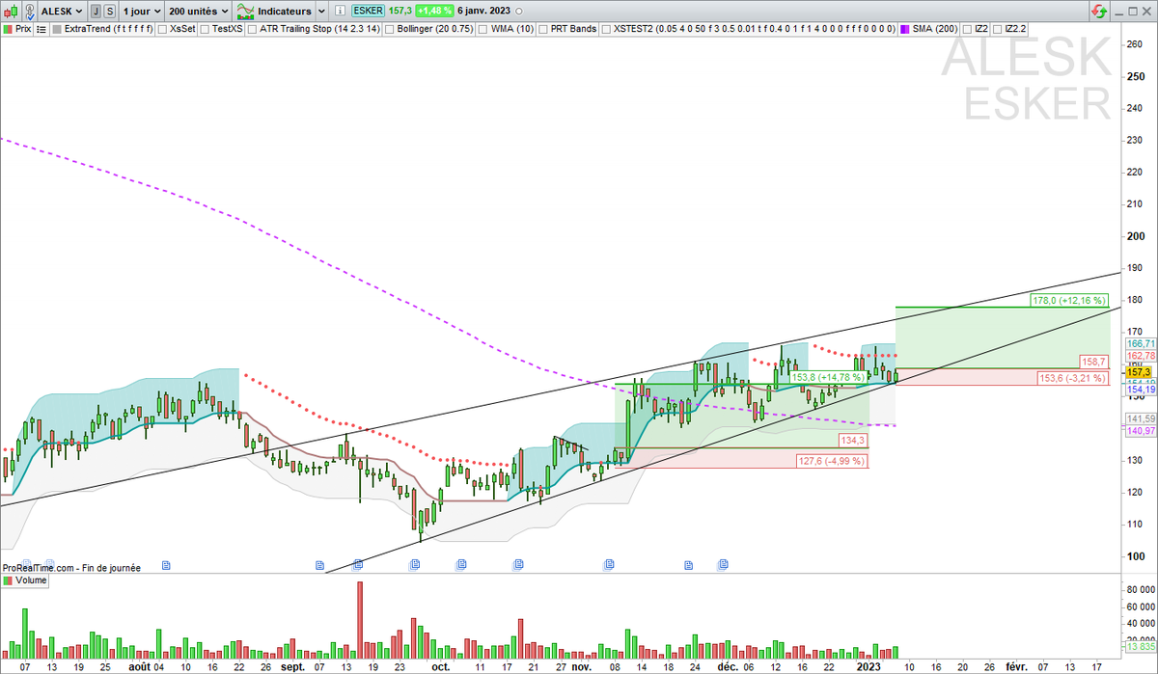The image size is (1158, 674).
Task: Select the 153,8 (+14,78 %) target label
Action: (828, 377)
